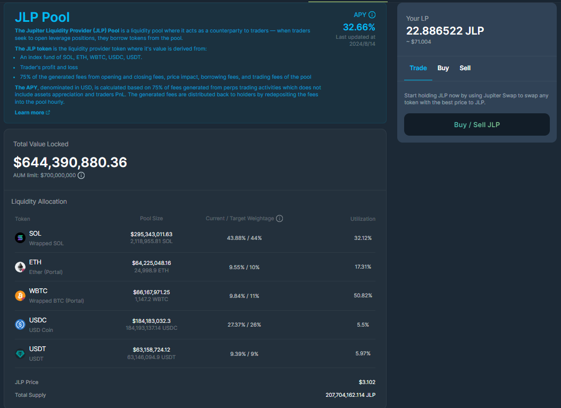Click the ETH token icon

click(x=20, y=267)
